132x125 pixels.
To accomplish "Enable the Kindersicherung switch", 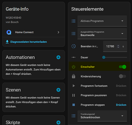I will (122, 76).
